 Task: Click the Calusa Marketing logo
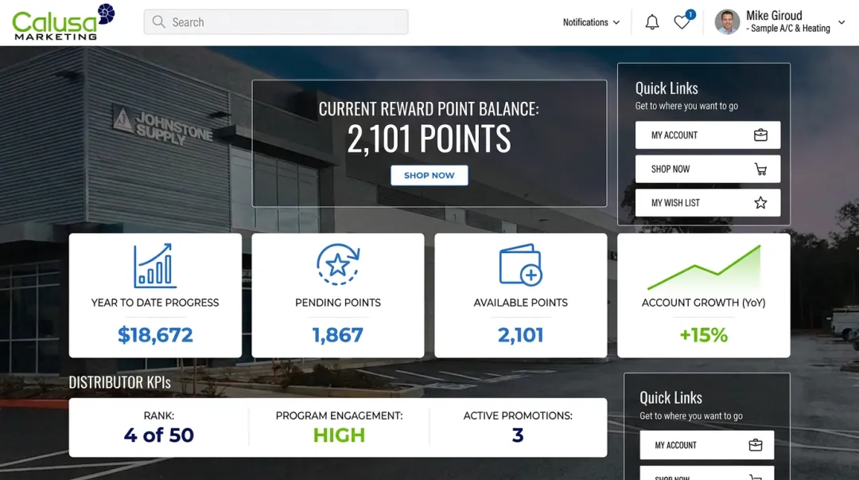click(64, 22)
